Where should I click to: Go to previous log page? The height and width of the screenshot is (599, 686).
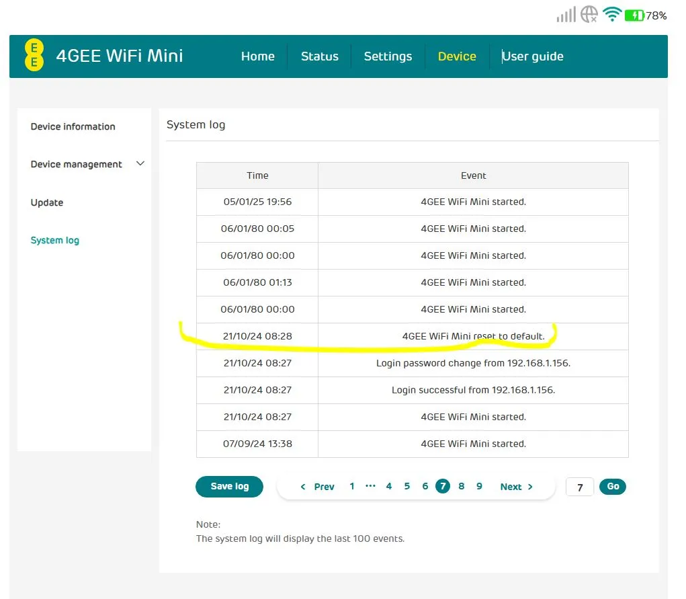tap(318, 487)
